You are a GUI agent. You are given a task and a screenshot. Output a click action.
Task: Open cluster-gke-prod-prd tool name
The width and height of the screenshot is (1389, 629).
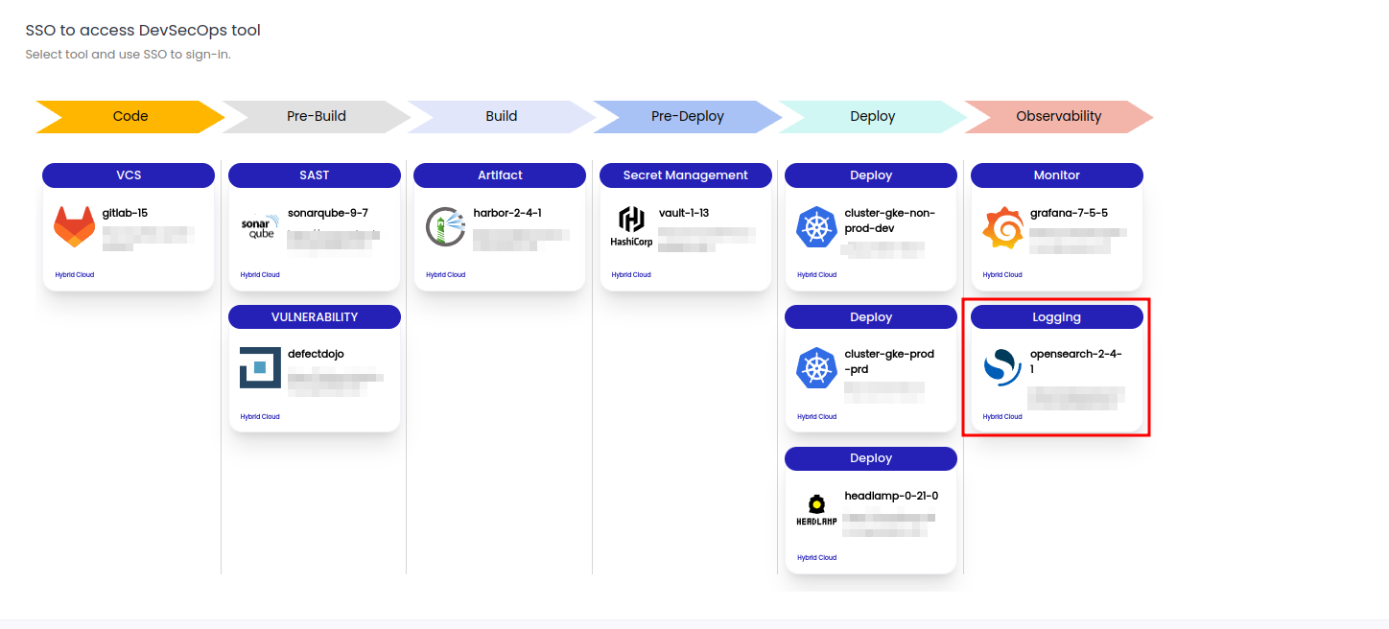pyautogui.click(x=889, y=361)
